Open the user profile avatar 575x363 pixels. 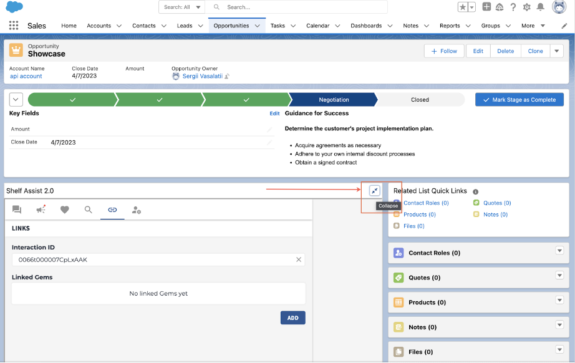pos(559,7)
